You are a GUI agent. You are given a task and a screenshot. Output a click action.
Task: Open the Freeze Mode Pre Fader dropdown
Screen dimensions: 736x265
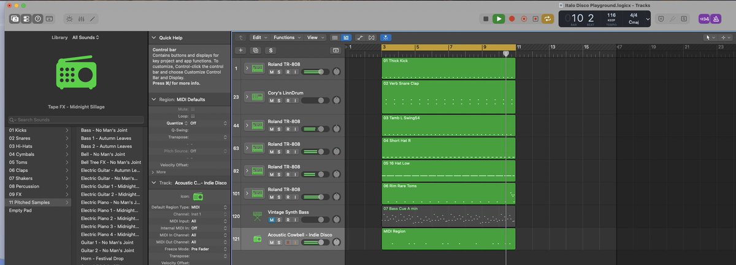(209, 248)
